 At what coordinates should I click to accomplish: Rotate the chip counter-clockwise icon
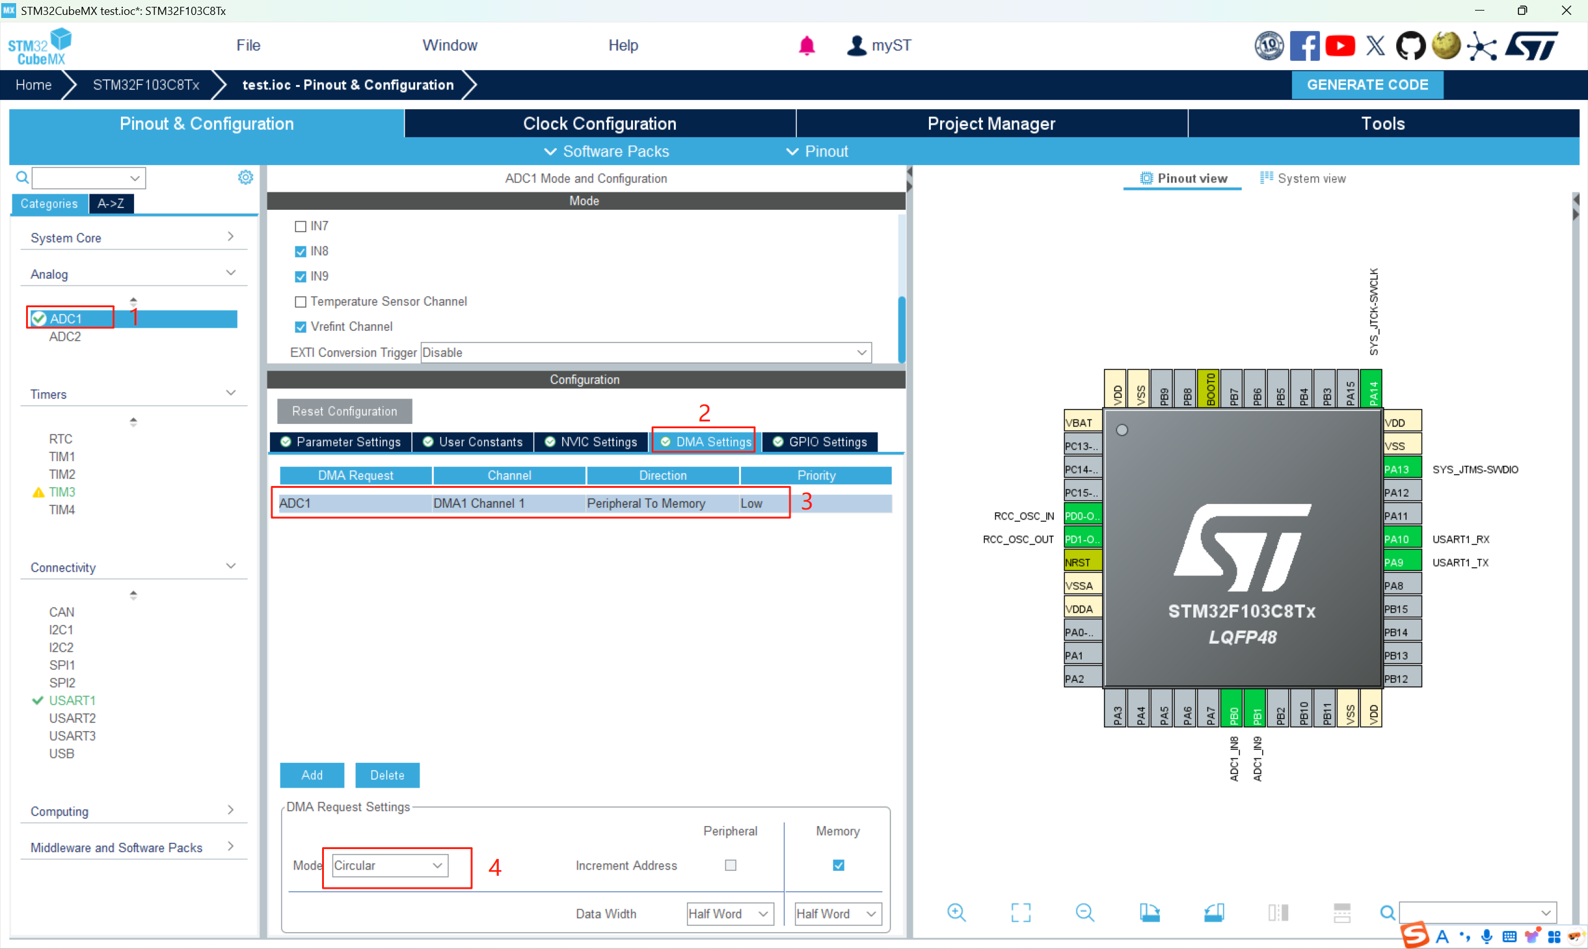tap(1214, 912)
